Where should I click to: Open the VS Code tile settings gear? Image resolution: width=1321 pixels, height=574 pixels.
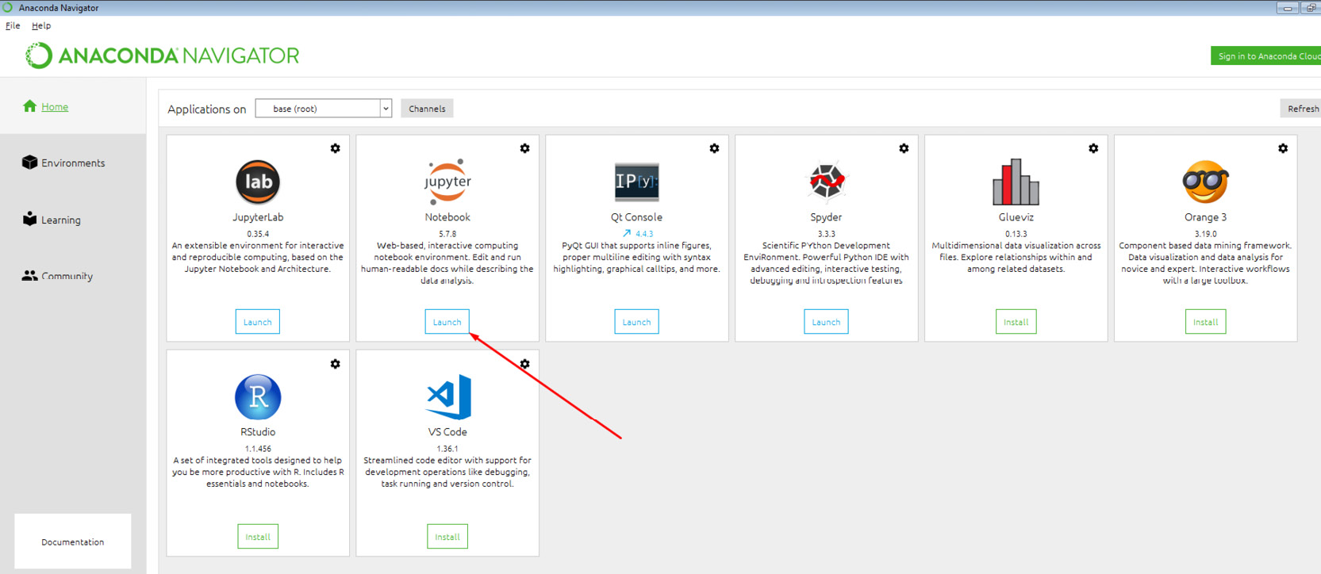(524, 364)
